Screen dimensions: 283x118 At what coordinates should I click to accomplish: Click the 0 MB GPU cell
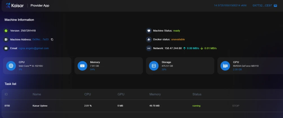pos(120,106)
